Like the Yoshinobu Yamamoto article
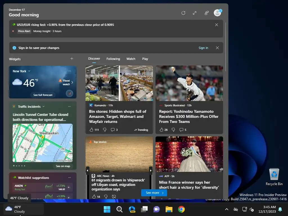The image size is (288, 216). (161, 130)
